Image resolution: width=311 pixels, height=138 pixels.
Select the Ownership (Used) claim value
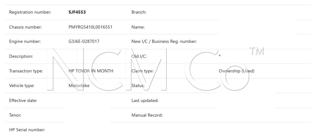(236, 71)
